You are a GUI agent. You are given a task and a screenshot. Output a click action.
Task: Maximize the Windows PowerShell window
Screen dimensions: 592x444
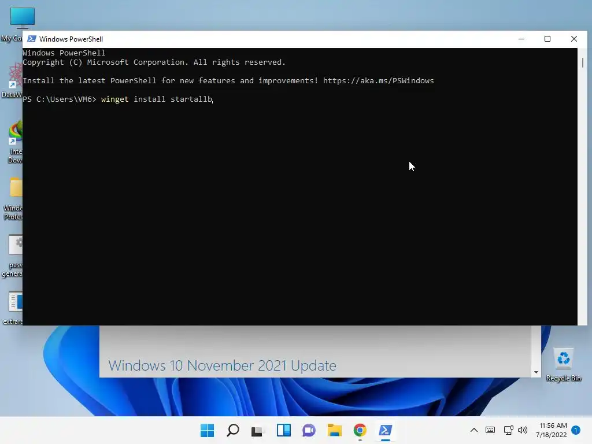point(547,39)
